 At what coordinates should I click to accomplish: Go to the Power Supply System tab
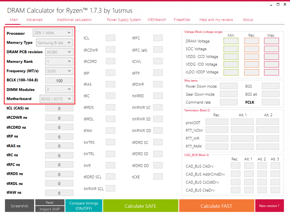124,20
